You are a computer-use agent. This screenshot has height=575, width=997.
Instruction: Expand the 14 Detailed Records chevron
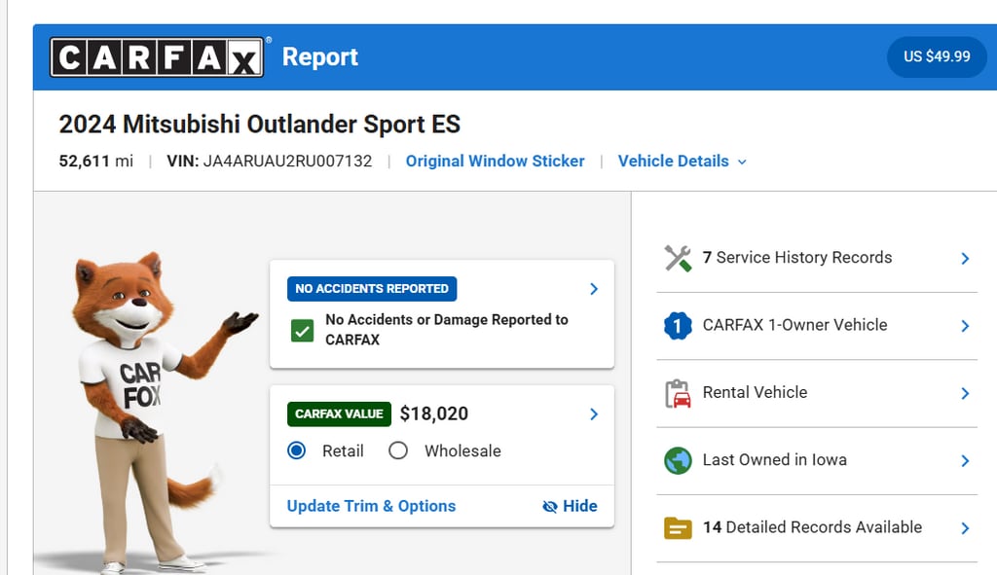click(965, 528)
